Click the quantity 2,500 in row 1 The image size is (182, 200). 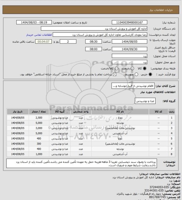click(x=39, y=118)
